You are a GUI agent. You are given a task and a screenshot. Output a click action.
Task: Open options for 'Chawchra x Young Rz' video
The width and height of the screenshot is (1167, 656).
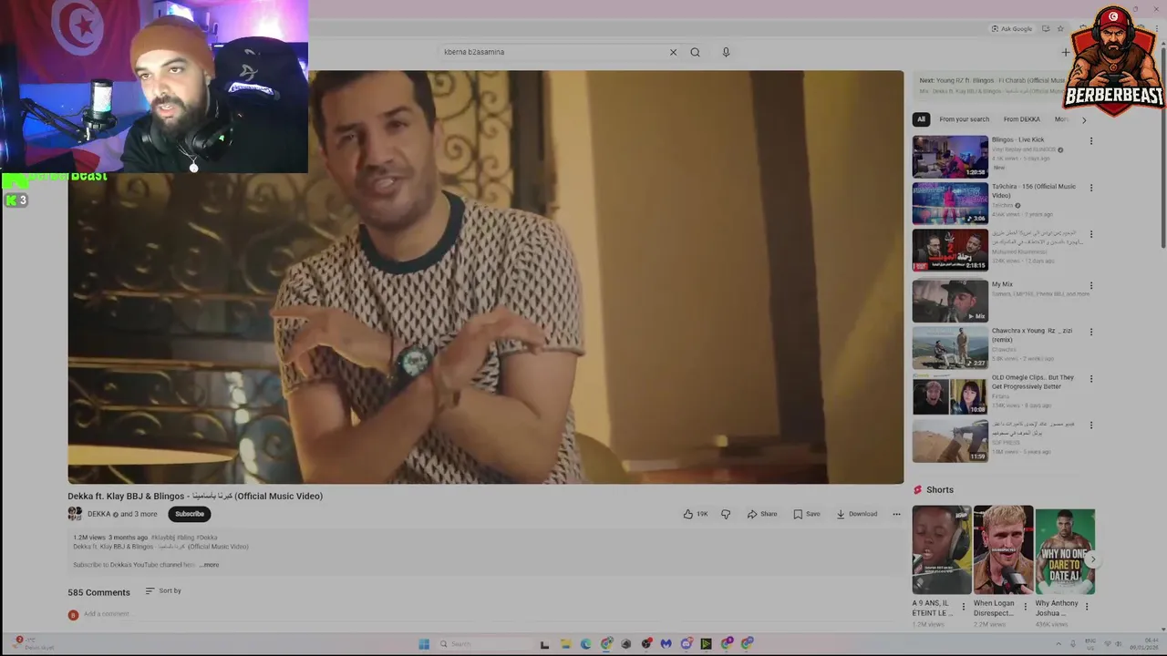[x=1090, y=332]
